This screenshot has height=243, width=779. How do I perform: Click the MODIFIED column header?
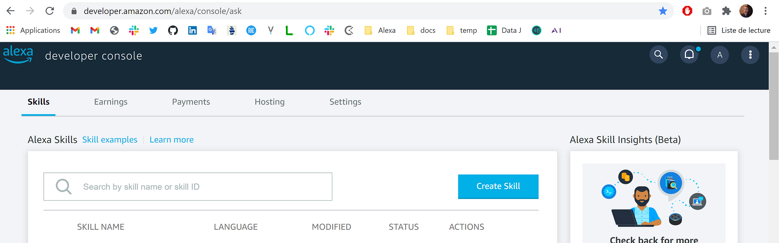coord(331,227)
